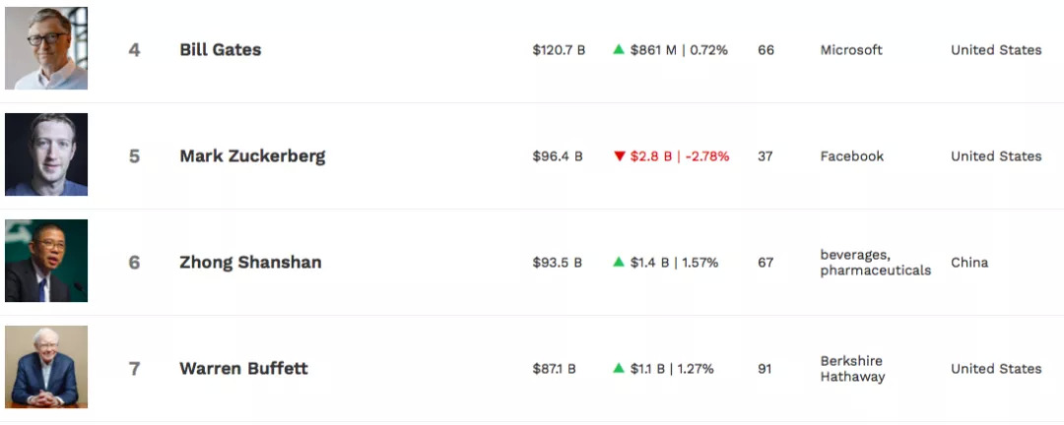
Task: Click the Berkshire Hathaway source text
Action: click(852, 369)
